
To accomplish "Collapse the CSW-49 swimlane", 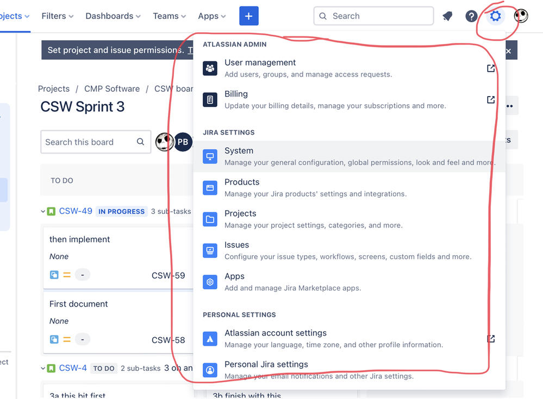I will click(43, 211).
